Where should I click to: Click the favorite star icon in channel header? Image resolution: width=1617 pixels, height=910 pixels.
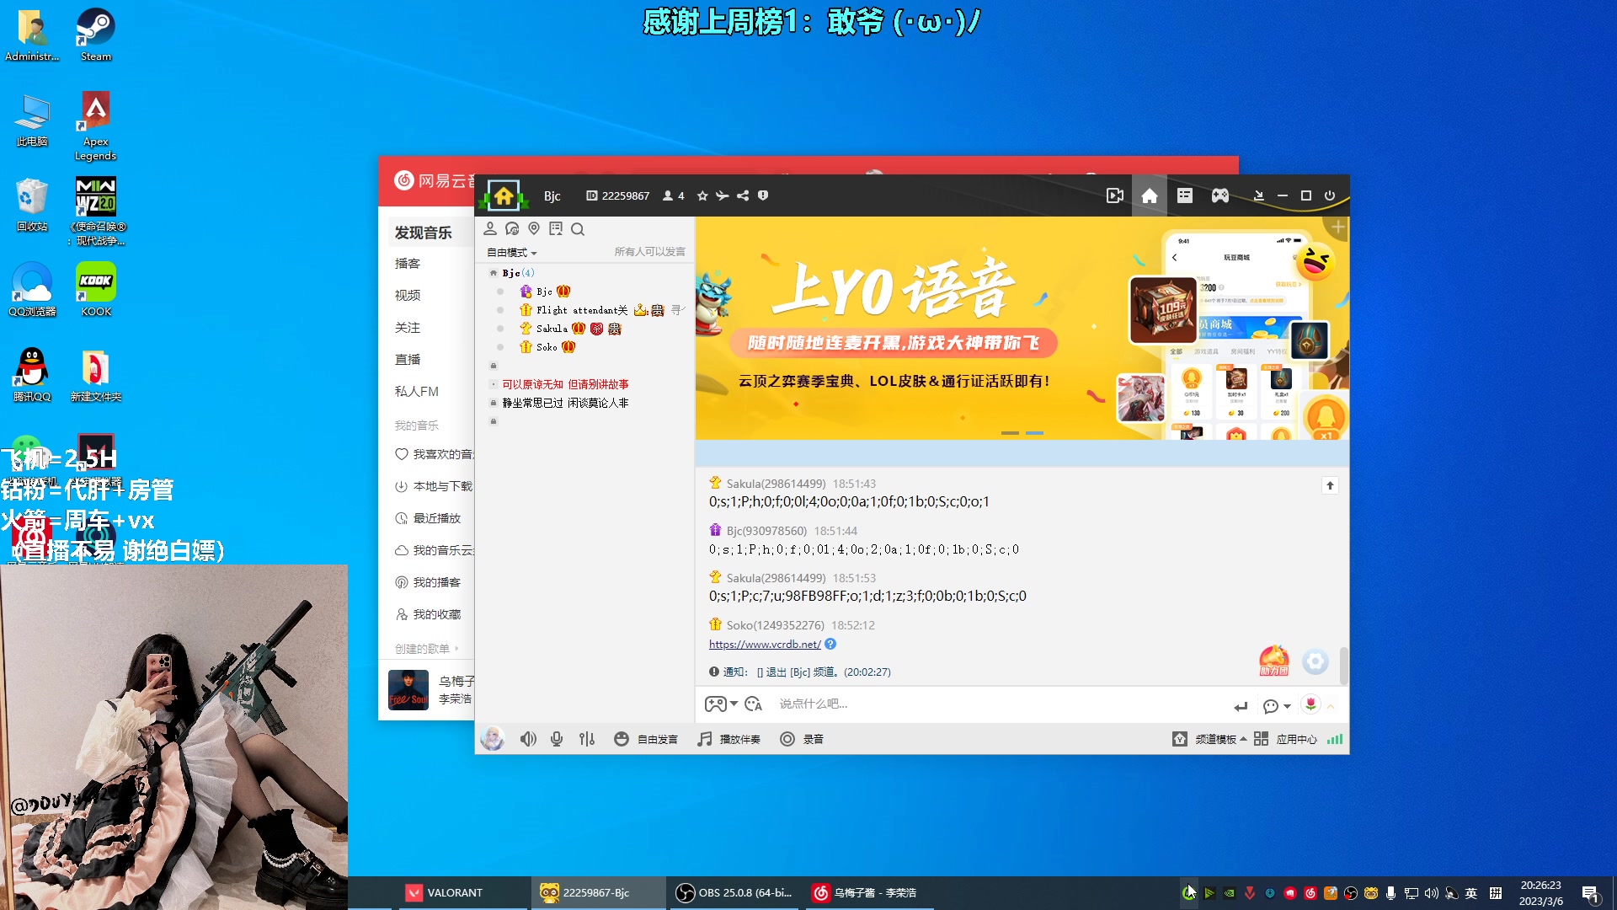point(702,195)
